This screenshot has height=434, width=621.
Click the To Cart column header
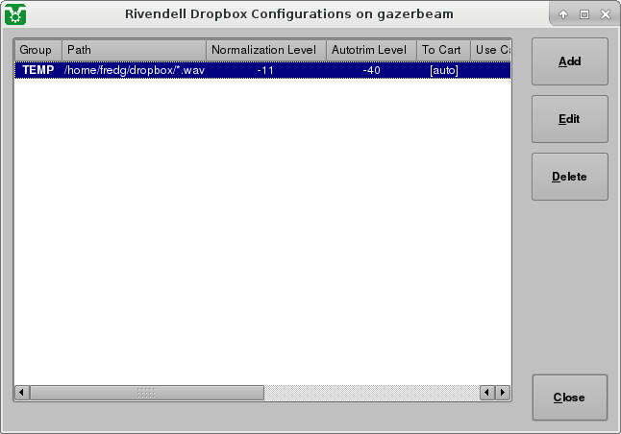pyautogui.click(x=443, y=50)
